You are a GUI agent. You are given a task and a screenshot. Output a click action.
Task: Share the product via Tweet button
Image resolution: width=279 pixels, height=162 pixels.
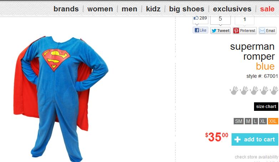pos(220,31)
